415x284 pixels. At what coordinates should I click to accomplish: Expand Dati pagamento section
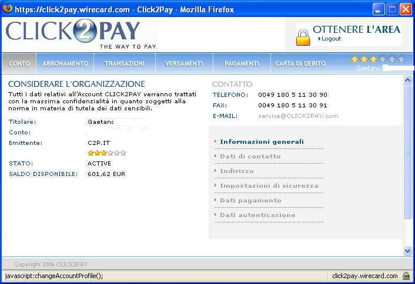point(250,200)
